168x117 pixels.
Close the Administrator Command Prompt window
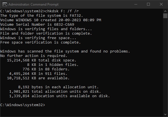point(161,4)
